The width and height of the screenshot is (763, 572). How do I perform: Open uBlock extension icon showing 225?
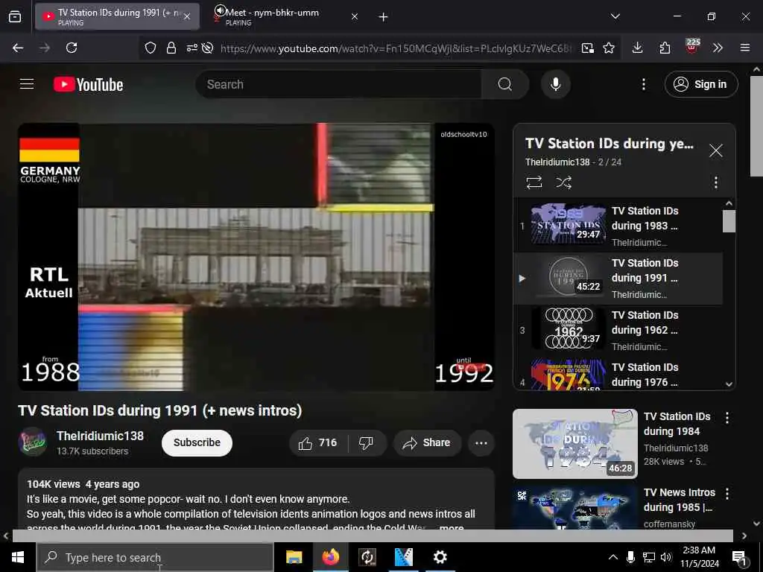pos(692,46)
